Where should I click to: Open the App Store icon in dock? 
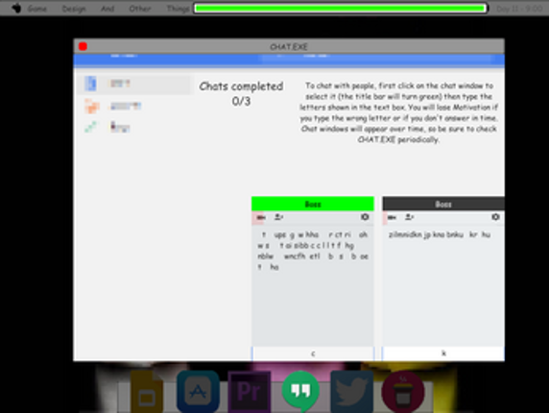pyautogui.click(x=198, y=391)
